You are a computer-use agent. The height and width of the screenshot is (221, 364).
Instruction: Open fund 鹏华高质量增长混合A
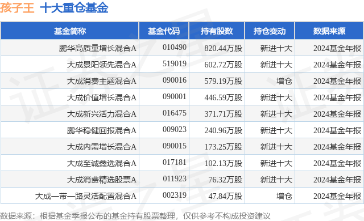tap(97, 48)
